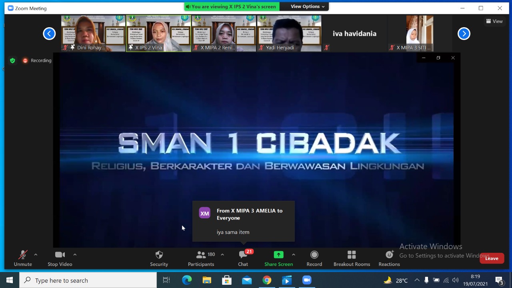
Task: Open Zoom from the Windows taskbar
Action: 307,280
